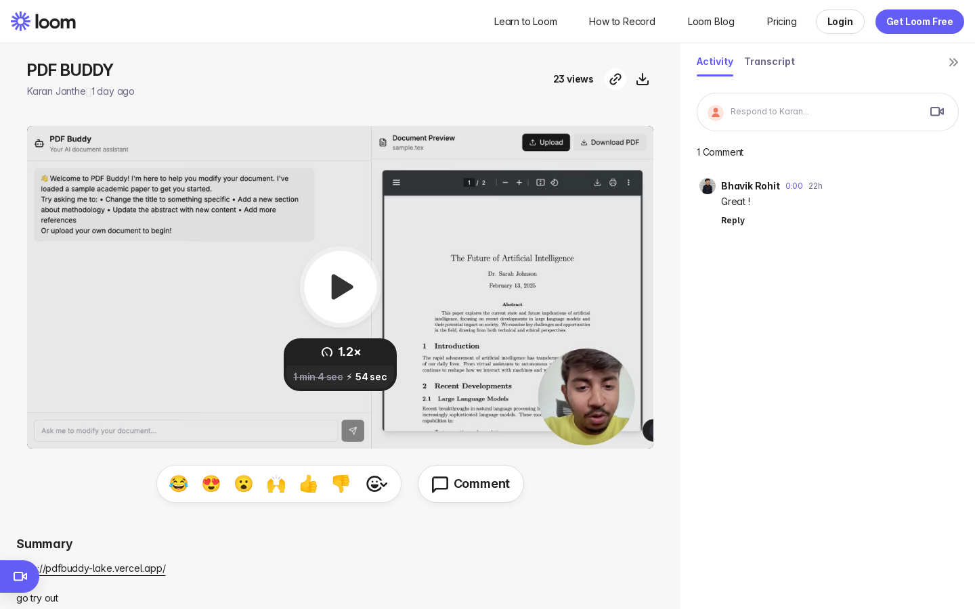
Task: React with thumbs down emoji
Action: tap(341, 484)
